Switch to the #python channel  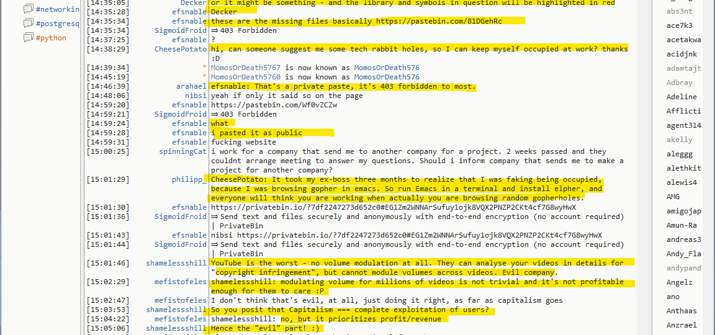coord(51,38)
